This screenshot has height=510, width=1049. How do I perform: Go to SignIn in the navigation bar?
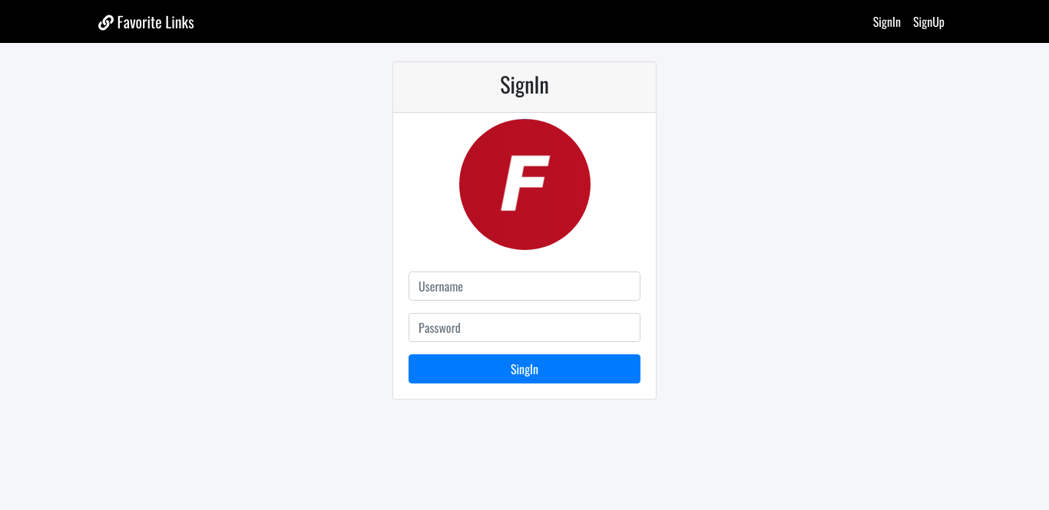(886, 21)
